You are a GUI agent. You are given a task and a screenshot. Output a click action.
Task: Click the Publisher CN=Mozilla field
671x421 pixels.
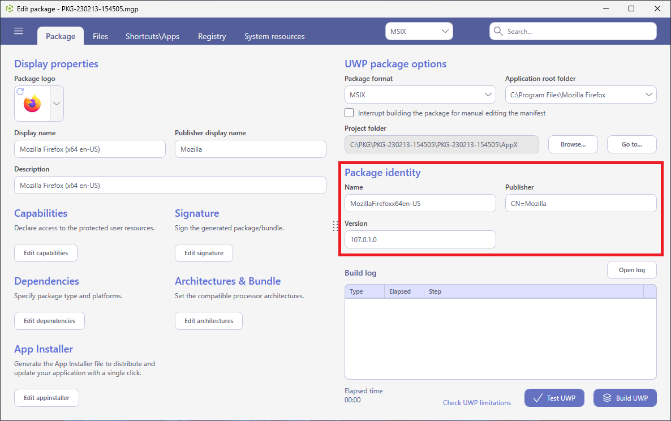580,203
